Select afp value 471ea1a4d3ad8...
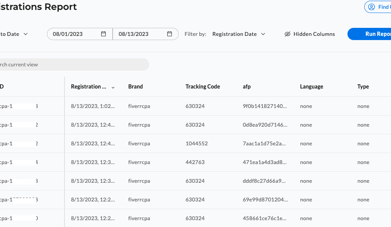 [x=265, y=162]
